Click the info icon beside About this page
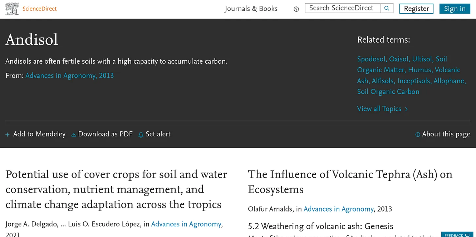The image size is (476, 237). click(418, 135)
